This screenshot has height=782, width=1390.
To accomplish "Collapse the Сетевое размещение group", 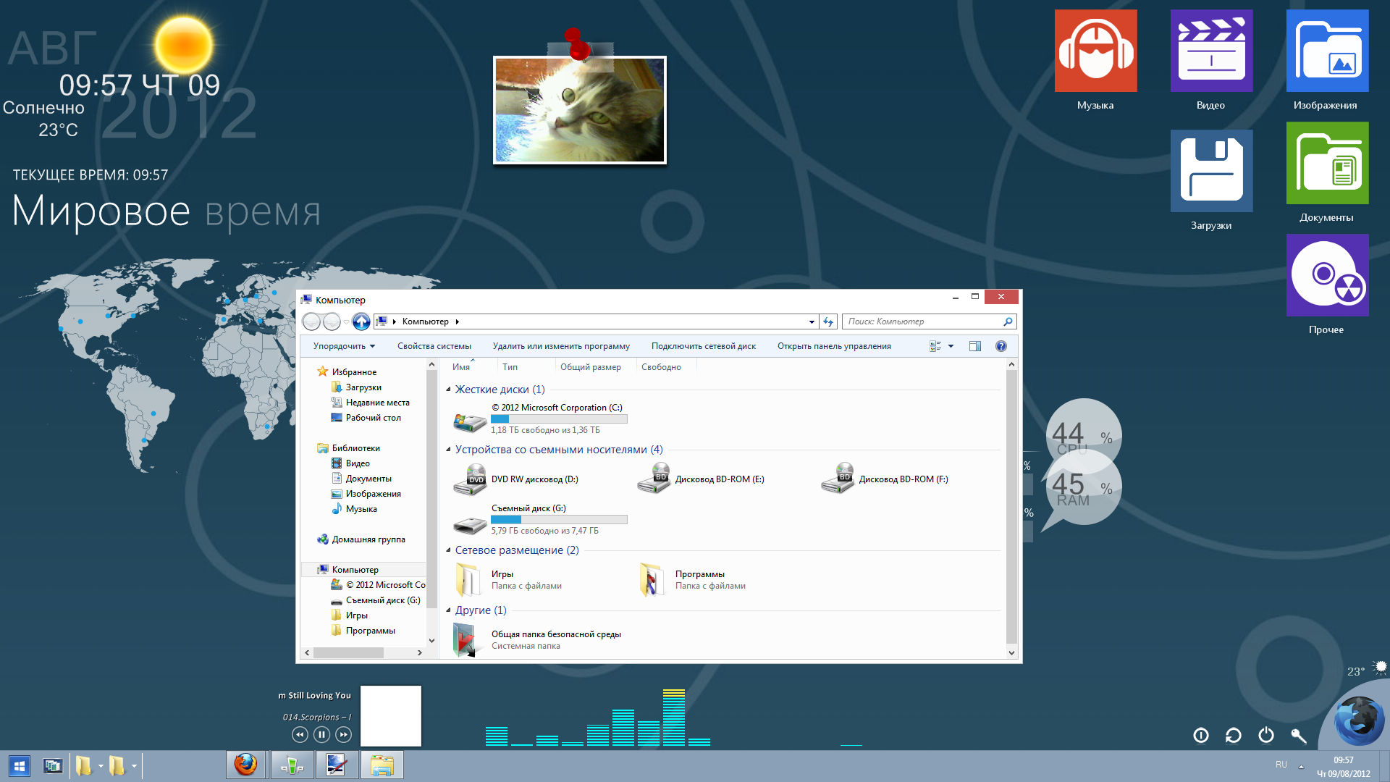I will 449,550.
